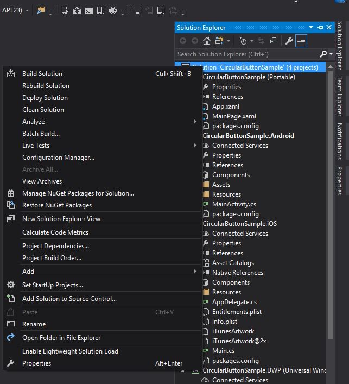349x384 pixels.
Task: Open Android device log icon
Action: [x=101, y=10]
